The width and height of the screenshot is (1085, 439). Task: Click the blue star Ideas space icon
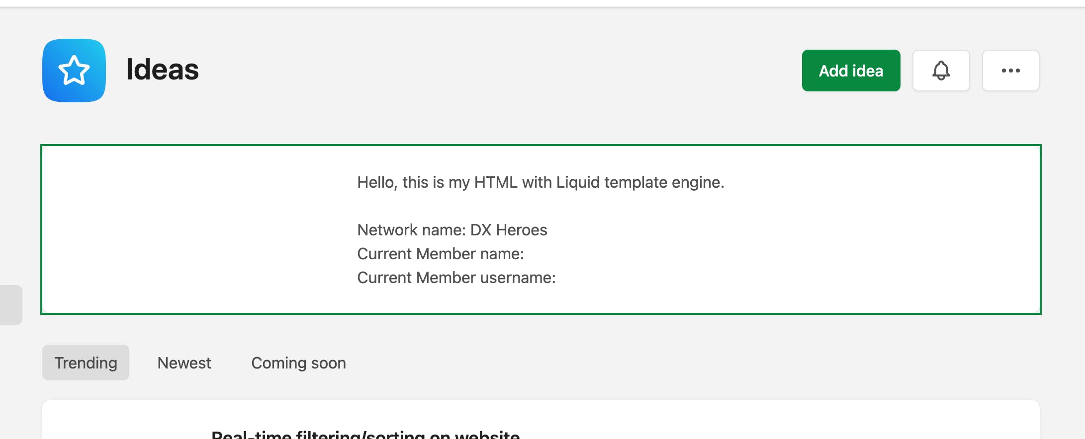coord(74,71)
